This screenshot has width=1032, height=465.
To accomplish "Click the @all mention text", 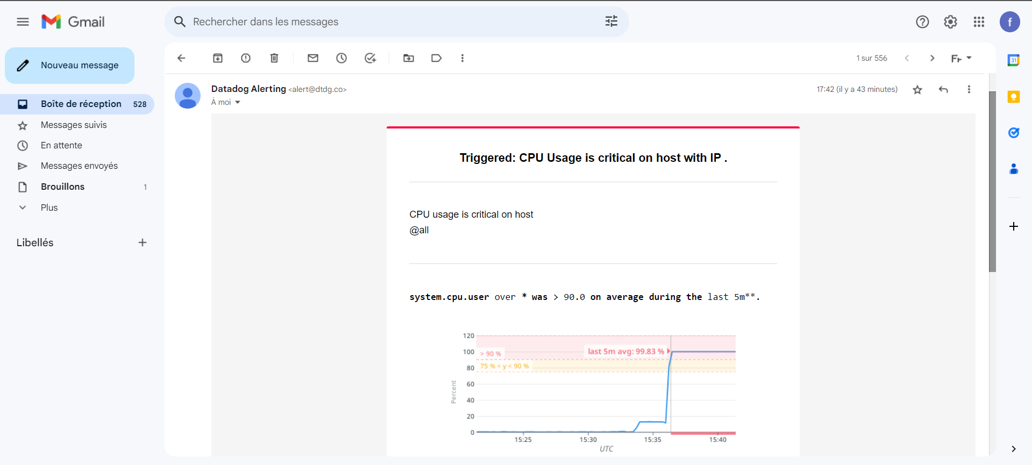I will [419, 230].
